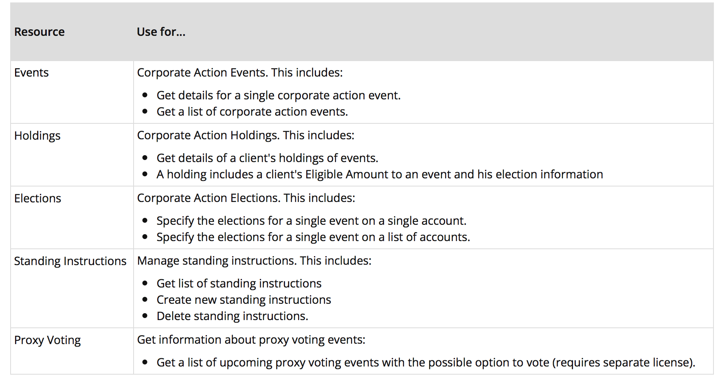The width and height of the screenshot is (720, 384).
Task: Click the Resource column header
Action: pos(39,32)
